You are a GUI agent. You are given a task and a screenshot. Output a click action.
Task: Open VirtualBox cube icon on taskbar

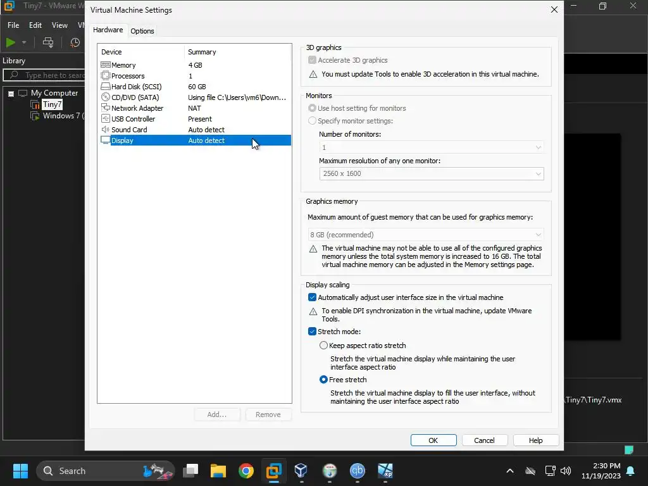point(301,471)
